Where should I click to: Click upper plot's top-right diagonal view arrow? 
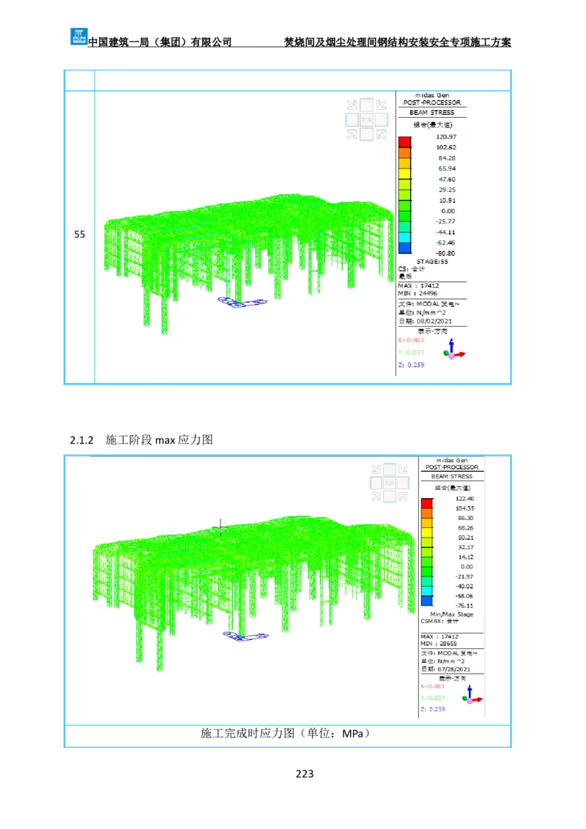pyautogui.click(x=380, y=105)
